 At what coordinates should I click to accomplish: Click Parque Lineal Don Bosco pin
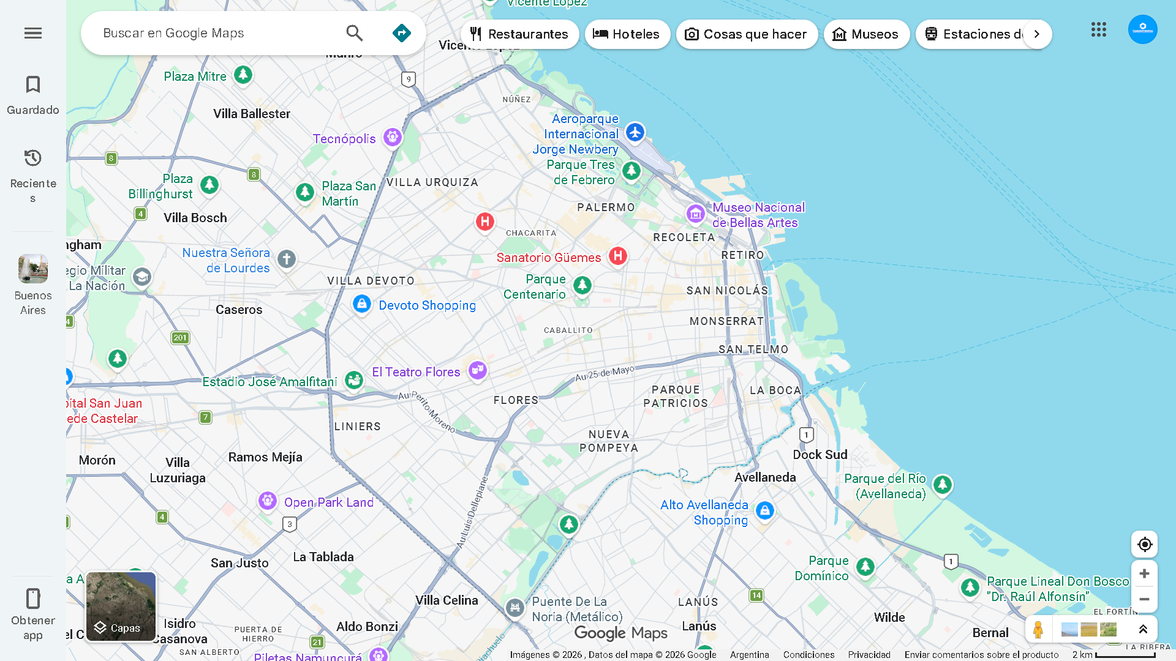(970, 588)
